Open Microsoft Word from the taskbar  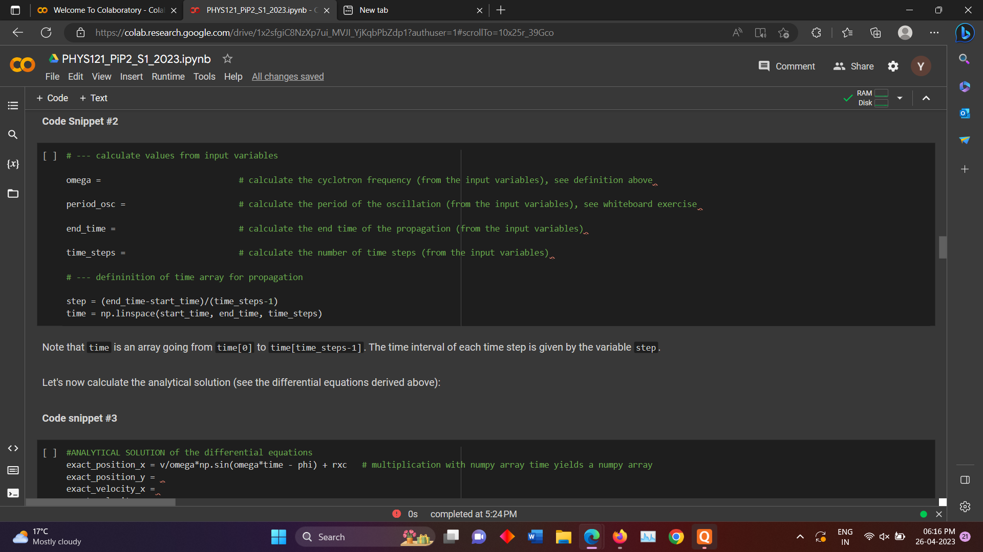(x=535, y=537)
